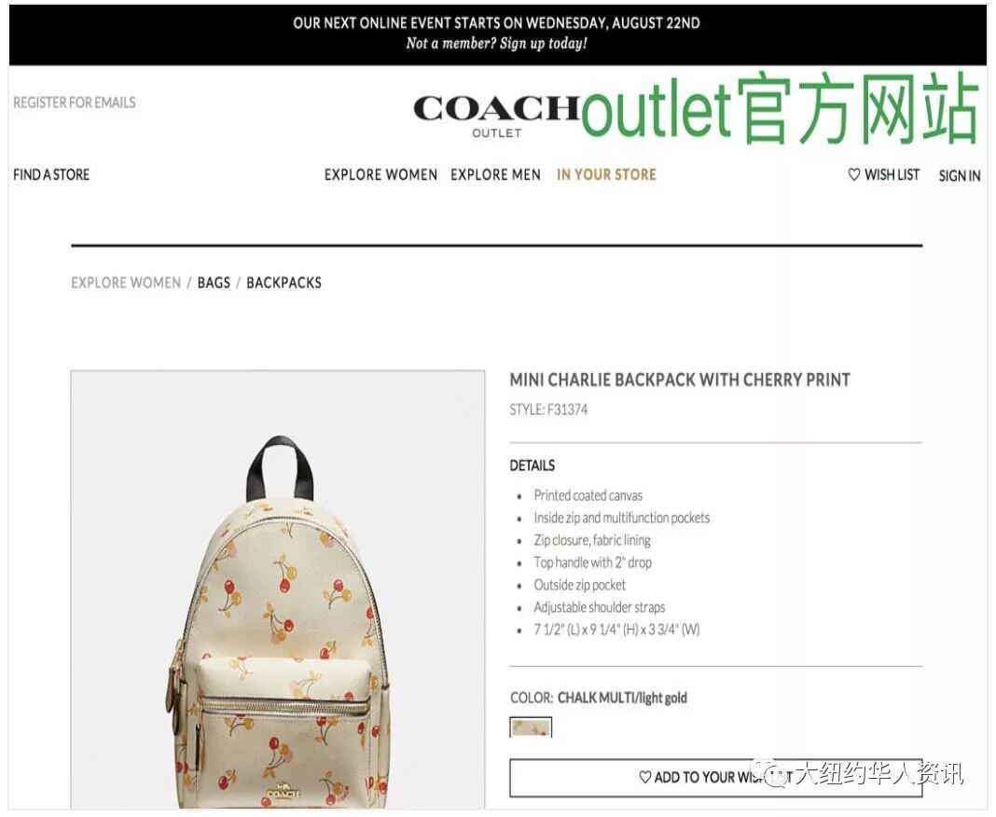Click the Mini Charlie Backpack product title
Image resolution: width=996 pixels, height=817 pixels.
(680, 380)
